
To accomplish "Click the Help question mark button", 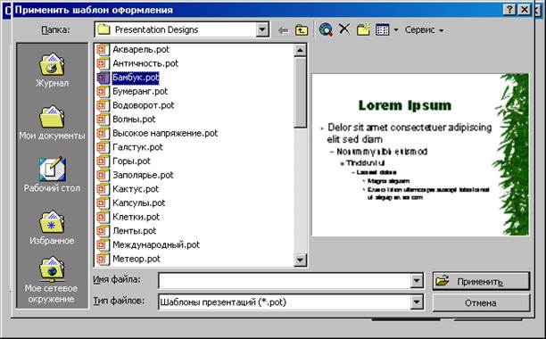I will pos(509,10).
